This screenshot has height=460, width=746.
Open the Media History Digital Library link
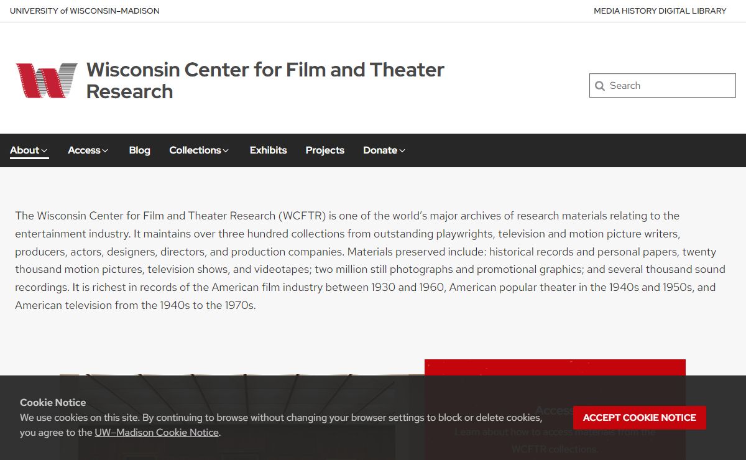click(660, 11)
